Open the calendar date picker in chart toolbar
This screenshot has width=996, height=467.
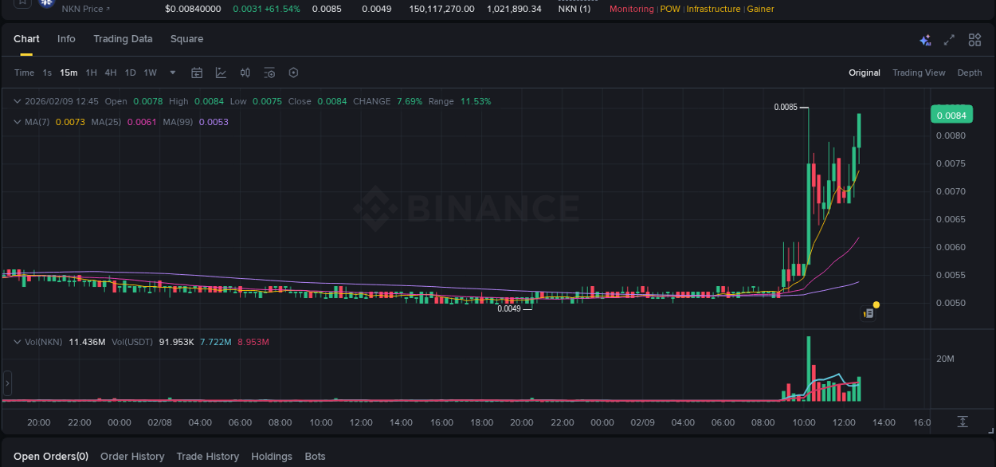[197, 73]
